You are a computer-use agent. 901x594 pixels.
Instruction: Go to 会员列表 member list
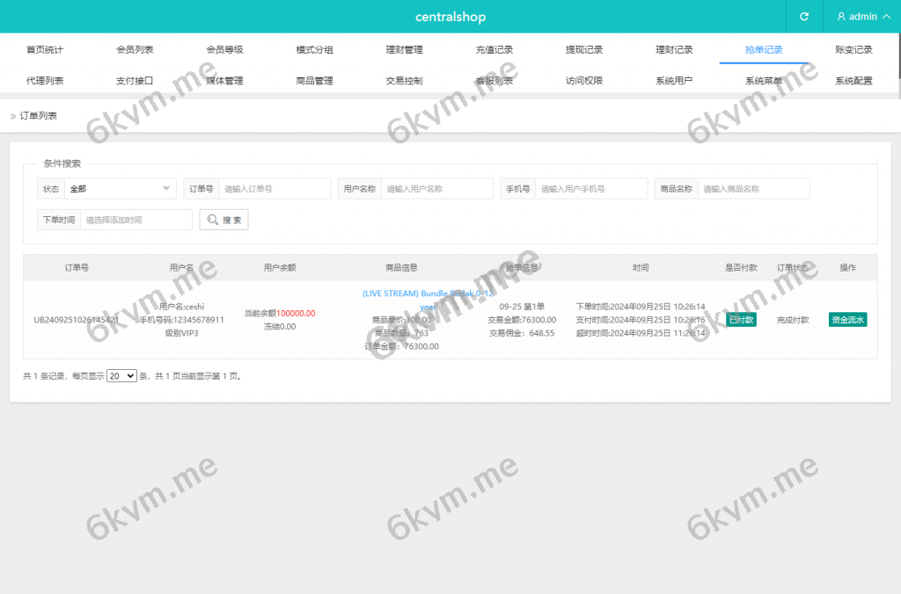(x=135, y=50)
